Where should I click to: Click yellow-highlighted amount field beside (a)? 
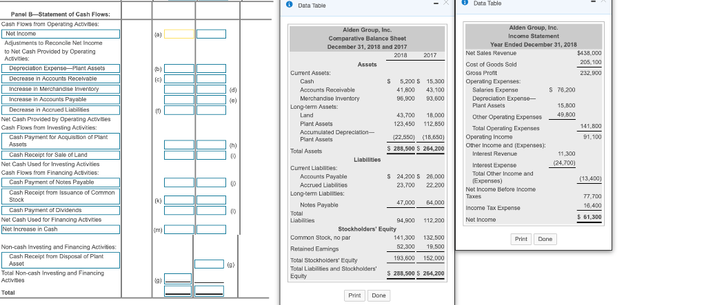[x=179, y=34]
